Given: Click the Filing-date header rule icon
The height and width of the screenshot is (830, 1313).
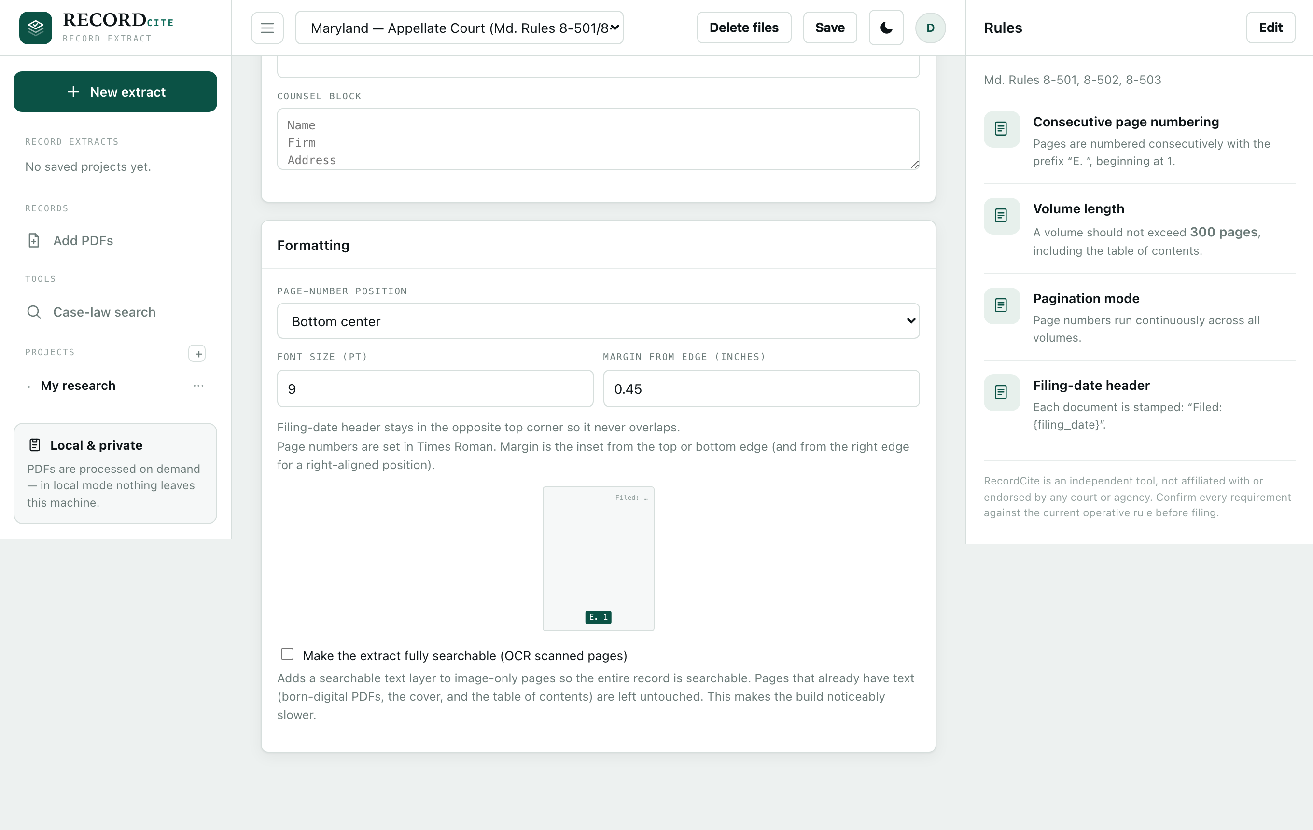Looking at the screenshot, I should 1002,392.
